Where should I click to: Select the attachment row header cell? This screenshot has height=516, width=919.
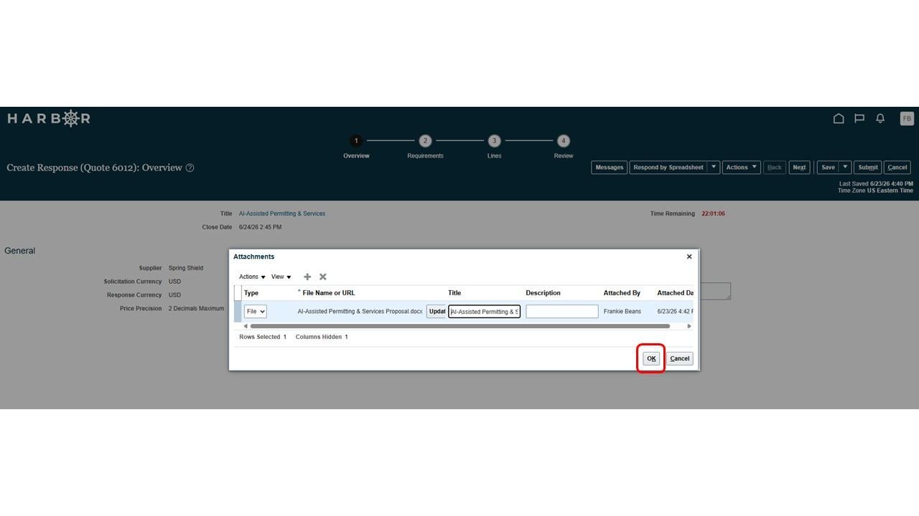coord(238,312)
